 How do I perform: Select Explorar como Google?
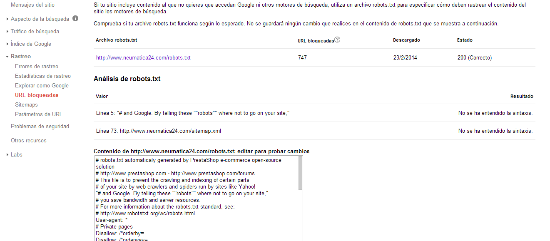[x=42, y=85]
